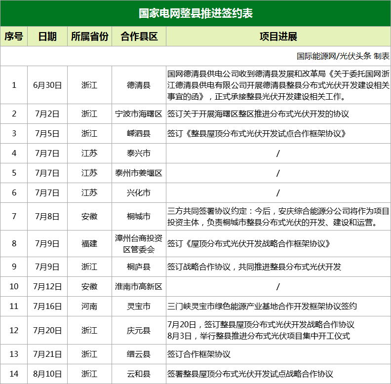Click the province cell 河南

[x=89, y=306]
